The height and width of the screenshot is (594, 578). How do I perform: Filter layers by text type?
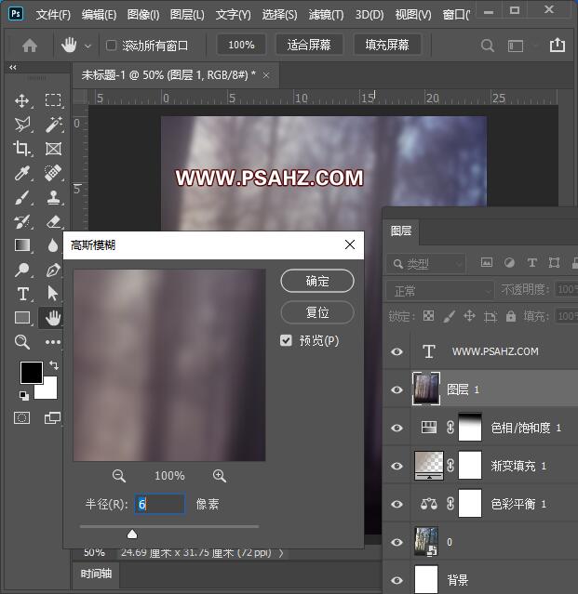click(532, 262)
